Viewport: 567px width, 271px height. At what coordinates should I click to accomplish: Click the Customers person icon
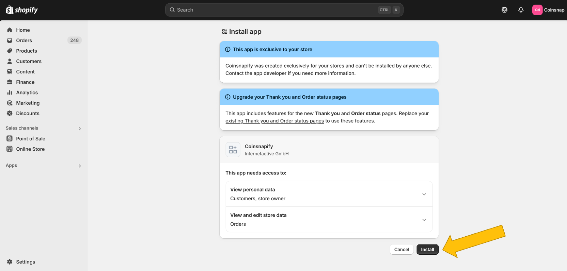click(x=10, y=61)
